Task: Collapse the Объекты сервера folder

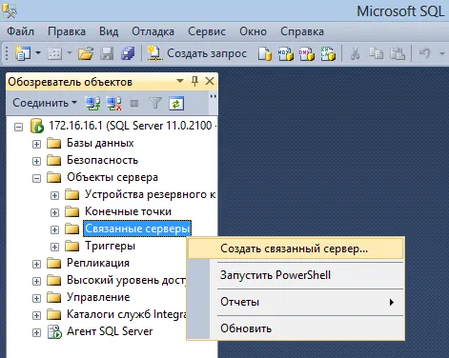Action: (36, 178)
